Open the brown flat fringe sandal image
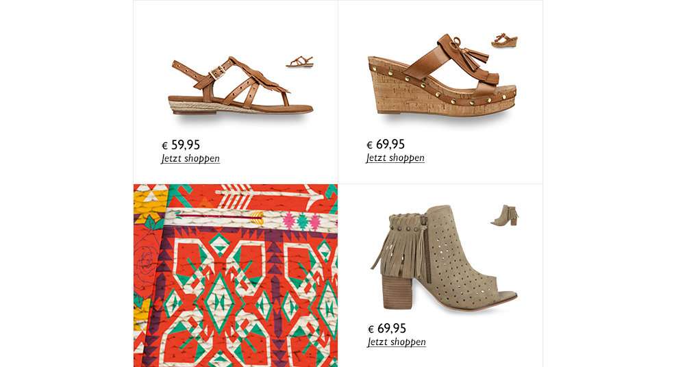674x367 pixels. click(240, 86)
